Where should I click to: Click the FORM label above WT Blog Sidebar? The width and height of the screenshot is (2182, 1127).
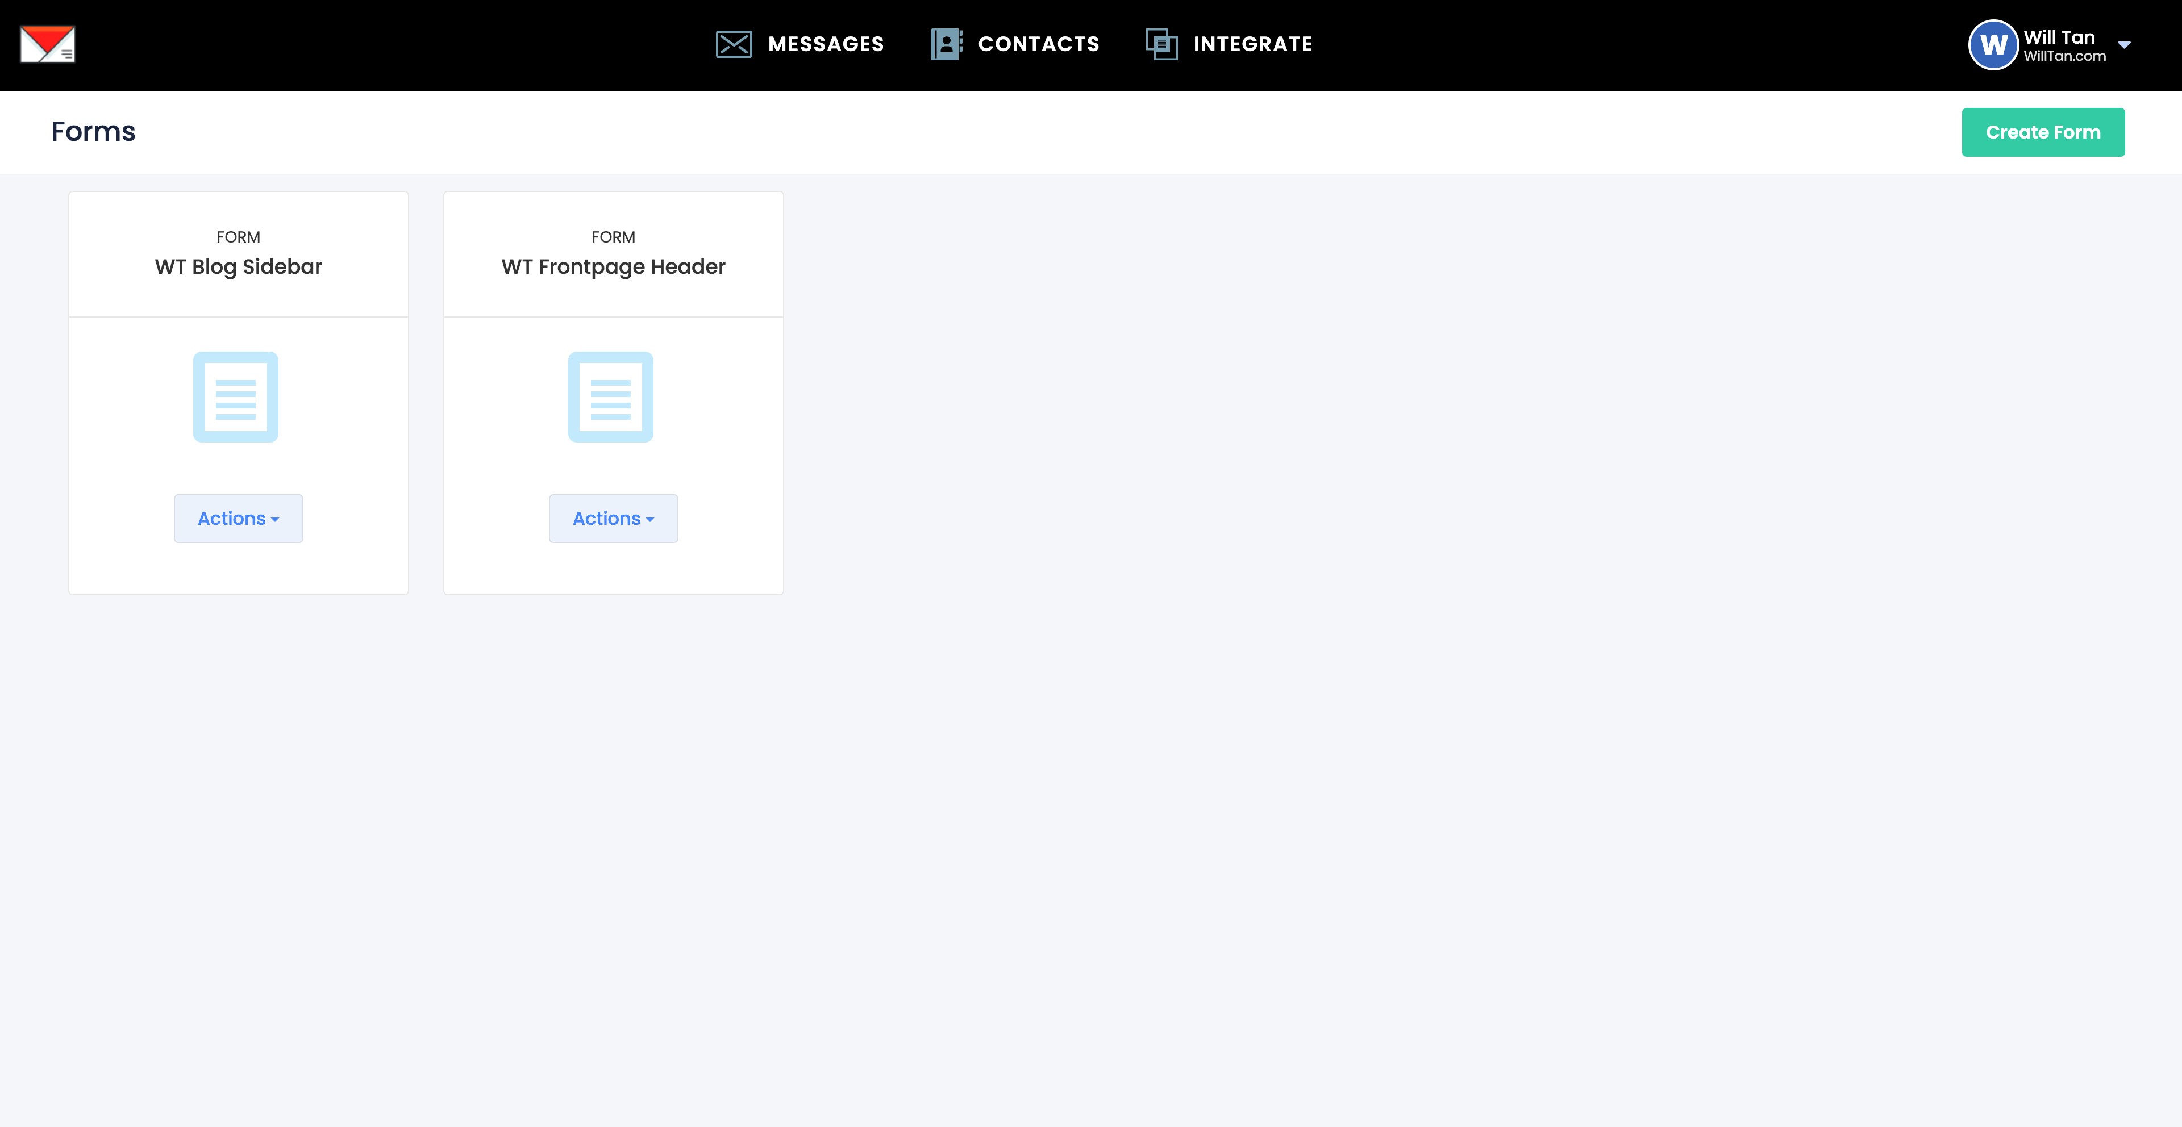238,237
